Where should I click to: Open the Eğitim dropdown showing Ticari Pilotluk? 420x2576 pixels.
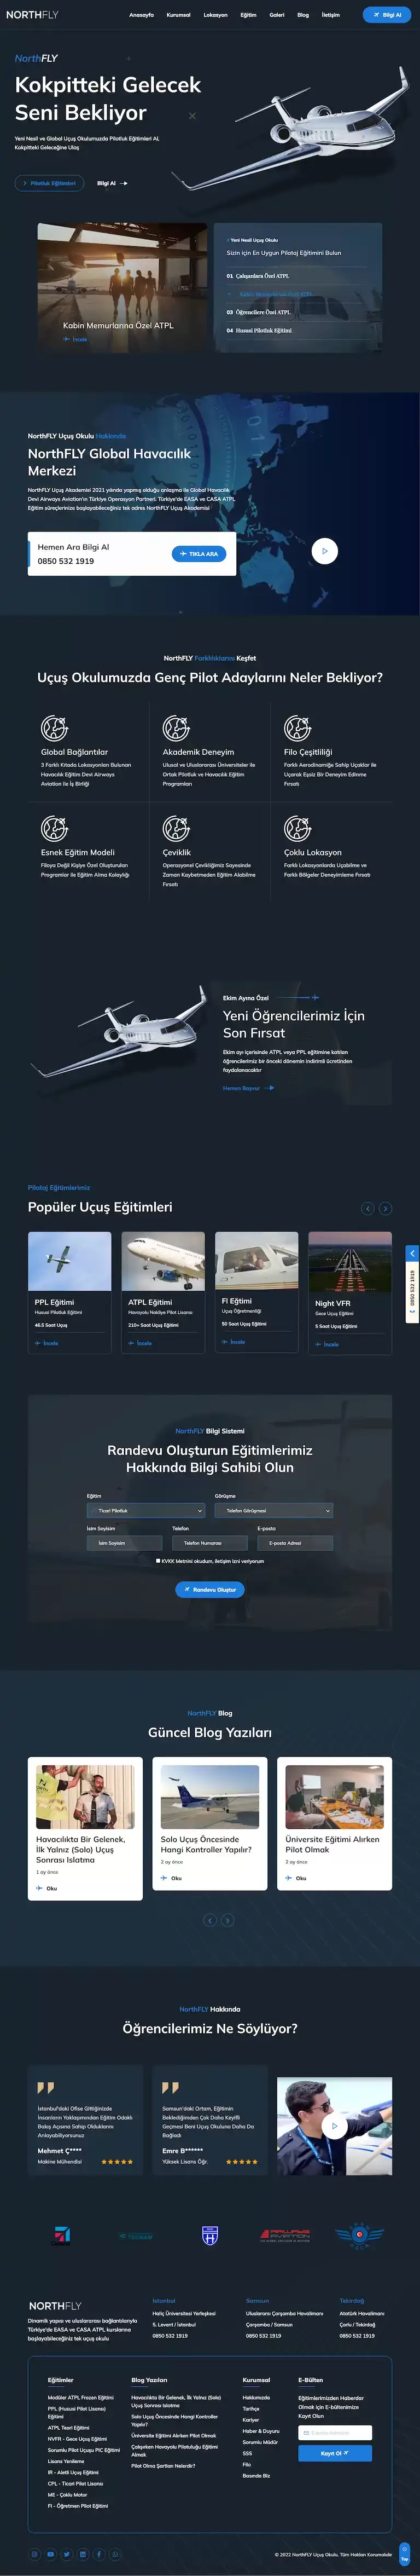click(145, 1510)
